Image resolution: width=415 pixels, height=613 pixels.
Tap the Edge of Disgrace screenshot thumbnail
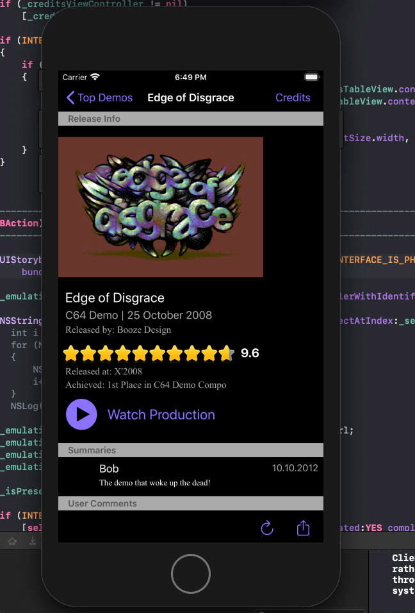click(x=161, y=207)
